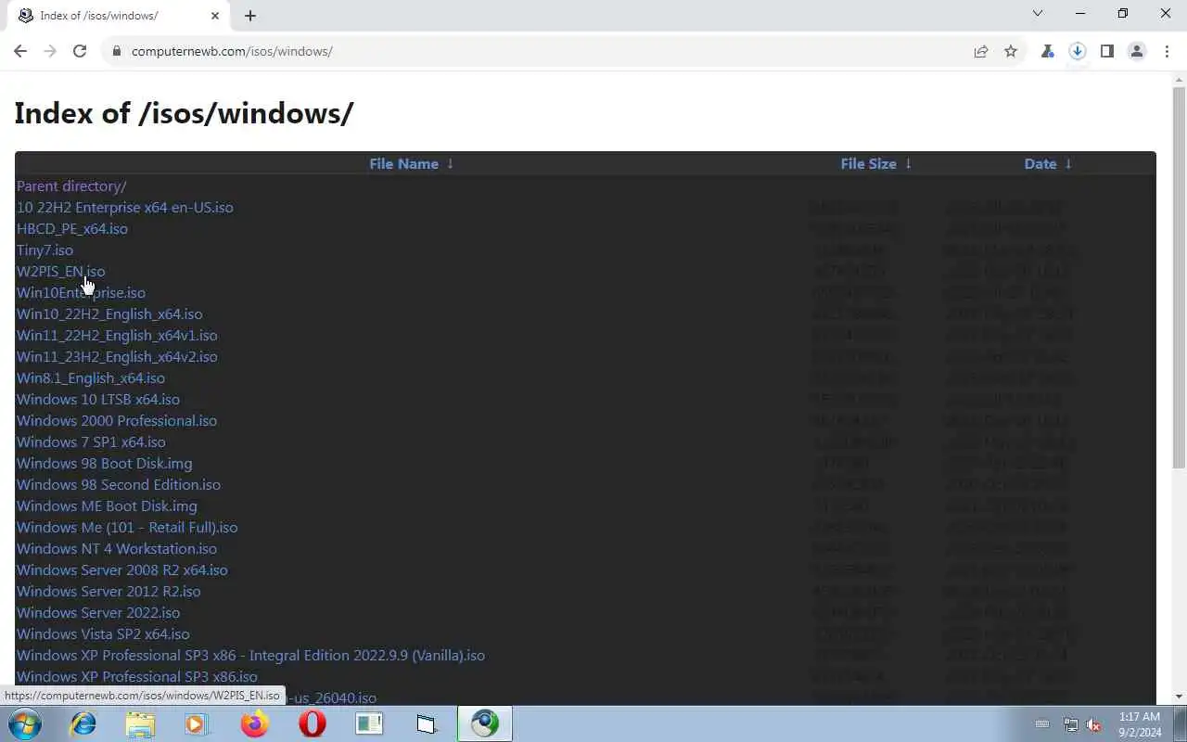This screenshot has height=742, width=1187.
Task: Download HBCD_PE_x64.iso
Action: point(72,228)
